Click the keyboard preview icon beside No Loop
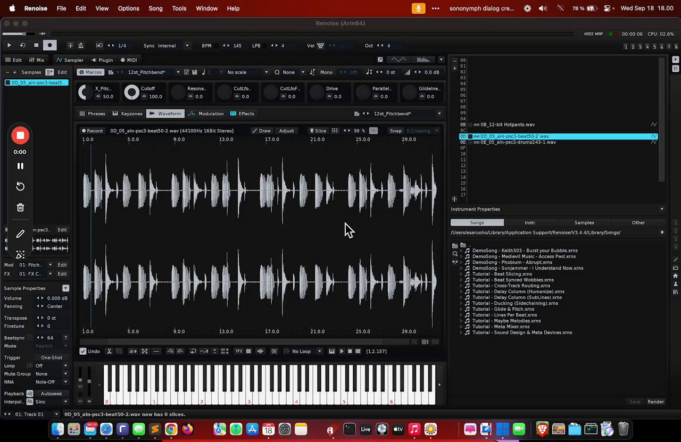The width and height of the screenshot is (681, 442). 332,352
